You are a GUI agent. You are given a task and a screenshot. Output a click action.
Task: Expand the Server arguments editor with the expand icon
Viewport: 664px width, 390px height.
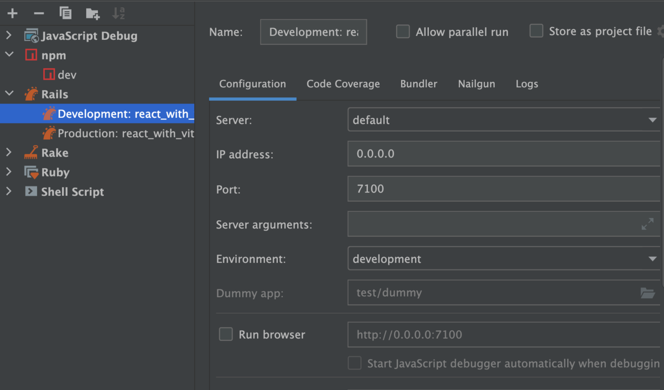647,223
